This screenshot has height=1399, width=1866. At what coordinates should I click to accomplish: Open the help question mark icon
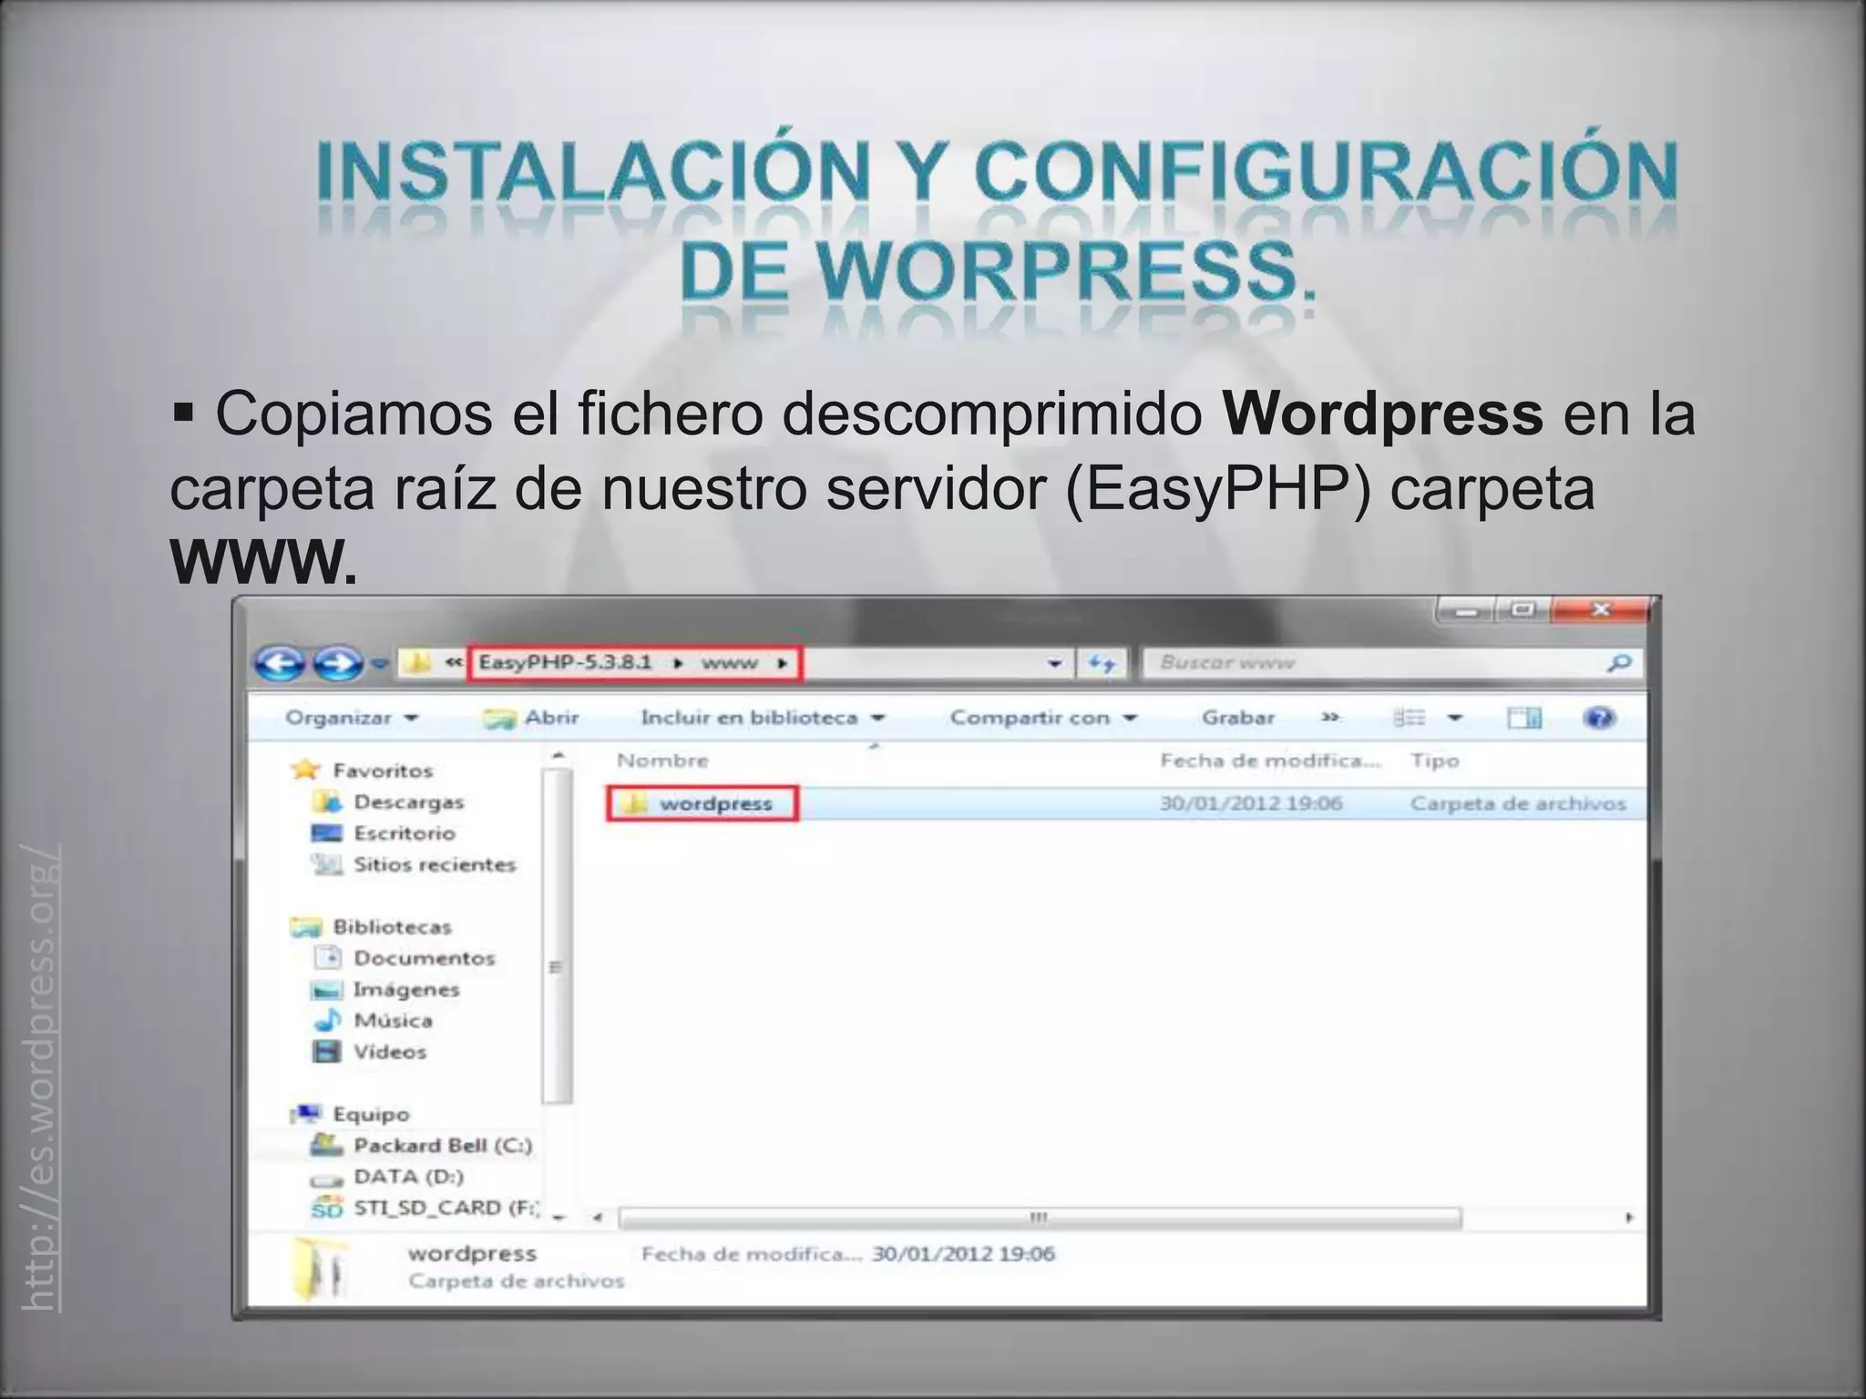1599,718
